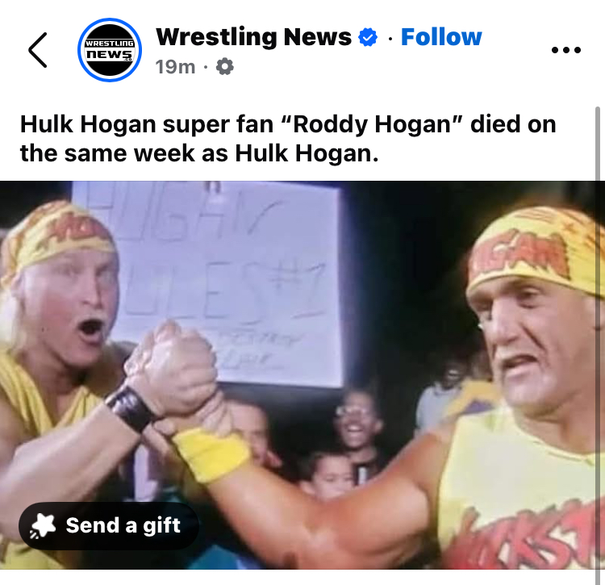
Task: Click the 19m post timestamp
Action: coord(175,67)
